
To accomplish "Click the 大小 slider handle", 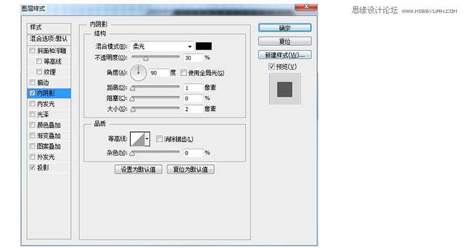I will (x=133, y=110).
